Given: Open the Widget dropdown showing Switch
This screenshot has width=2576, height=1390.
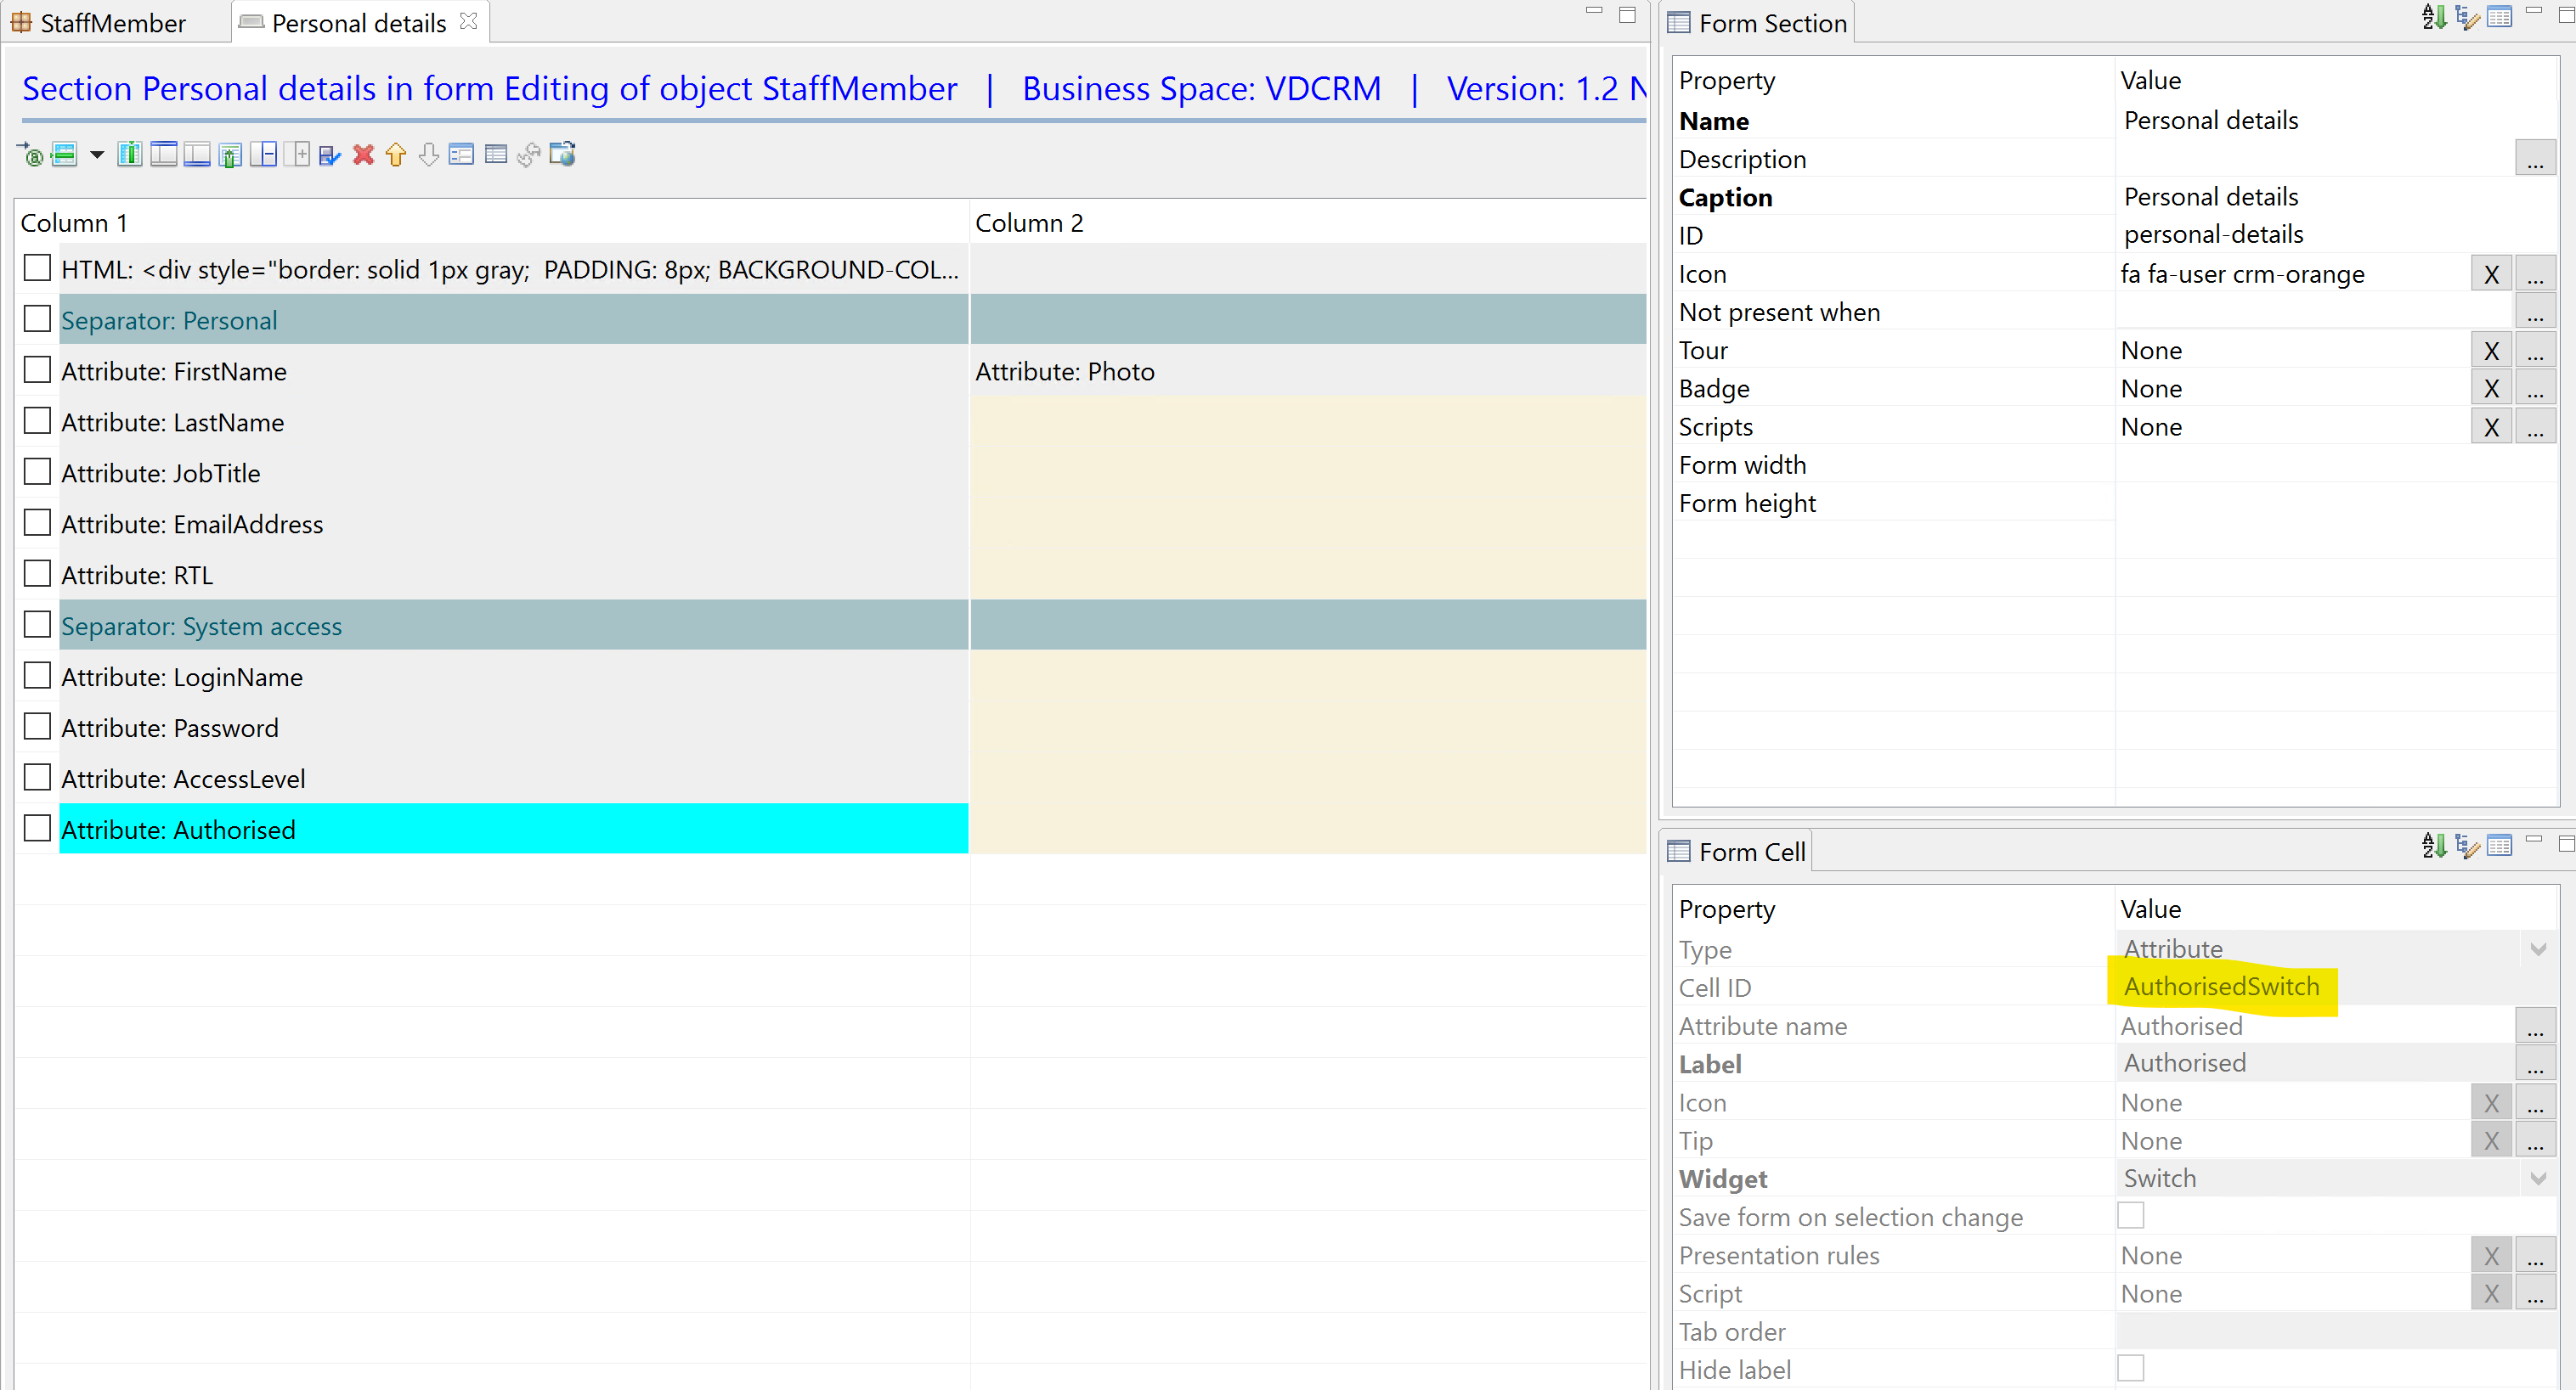Looking at the screenshot, I should coord(2538,1179).
